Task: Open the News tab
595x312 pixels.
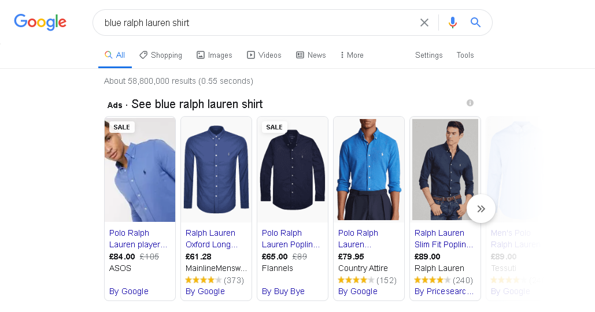Action: coord(311,55)
